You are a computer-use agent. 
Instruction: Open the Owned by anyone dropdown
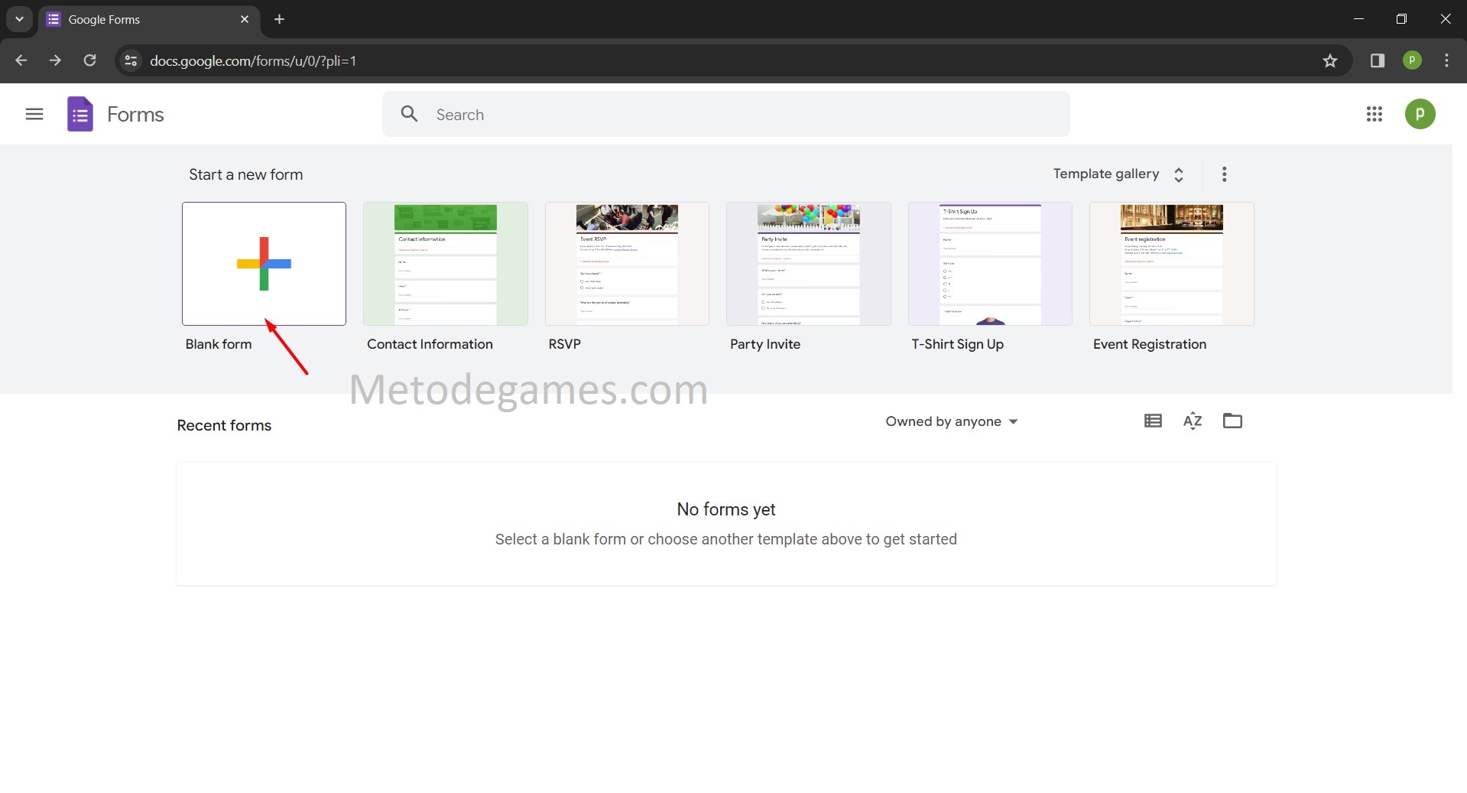[x=952, y=421]
